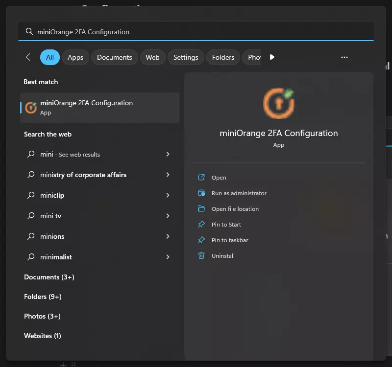The image size is (392, 367).
Task: Expand the 'miniclip' suggestion arrow
Action: tap(168, 195)
